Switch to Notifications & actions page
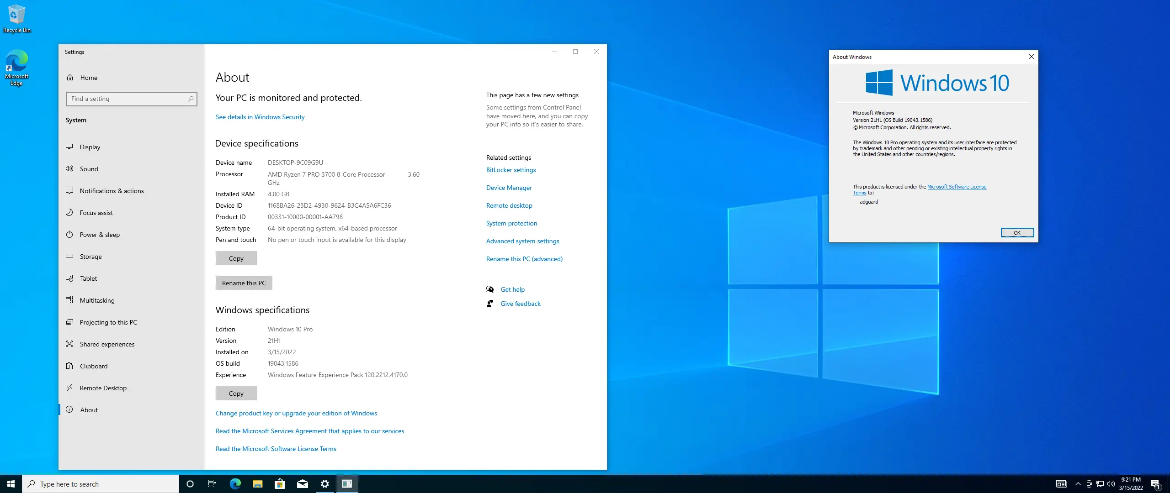The width and height of the screenshot is (1170, 493). [x=112, y=191]
